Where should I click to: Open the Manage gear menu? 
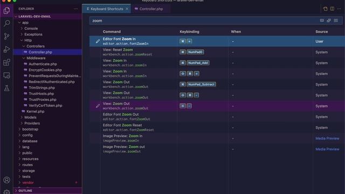[6, 192]
